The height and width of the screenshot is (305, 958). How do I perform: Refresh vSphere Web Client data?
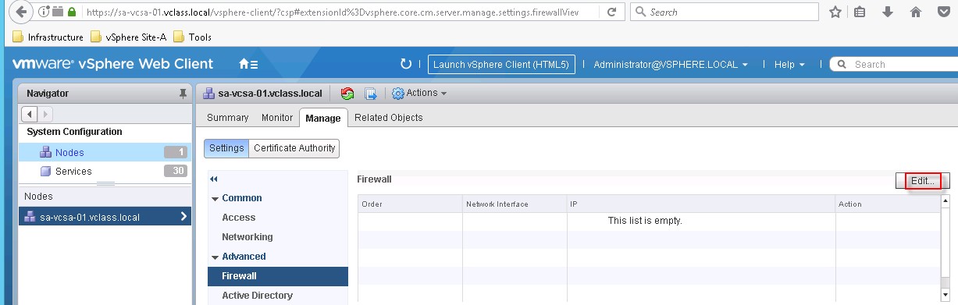click(405, 64)
